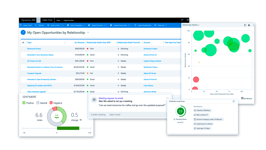This screenshot has width=266, height=150.
Task: Open the Coho Winery account link
Action: [x=148, y=86]
